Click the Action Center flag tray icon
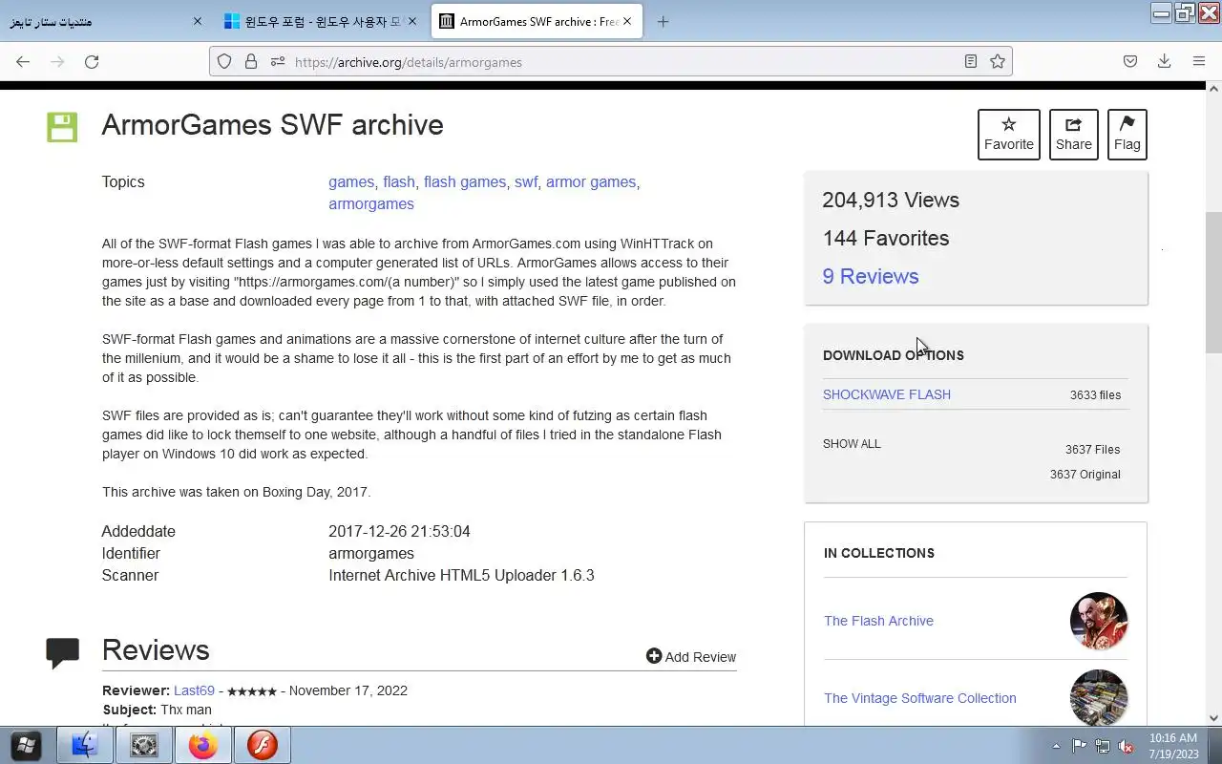Viewport: 1222px width, 764px height. [x=1079, y=746]
